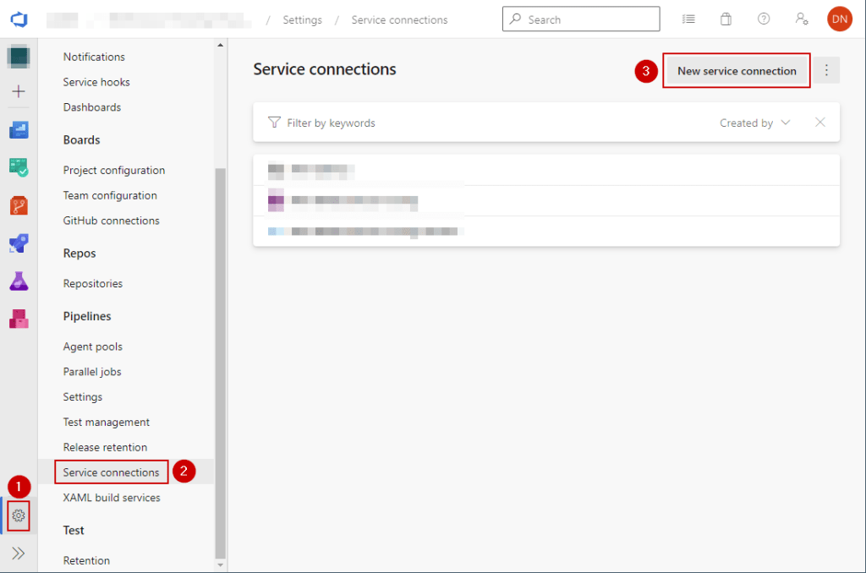866x573 pixels.
Task: Click the Project settings gear icon
Action: pyautogui.click(x=19, y=516)
